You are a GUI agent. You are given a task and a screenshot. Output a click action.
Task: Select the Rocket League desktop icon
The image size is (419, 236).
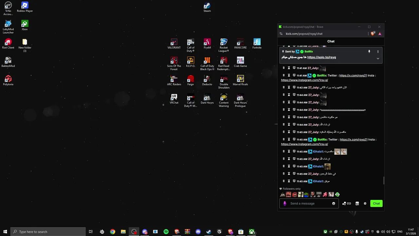tap(224, 46)
